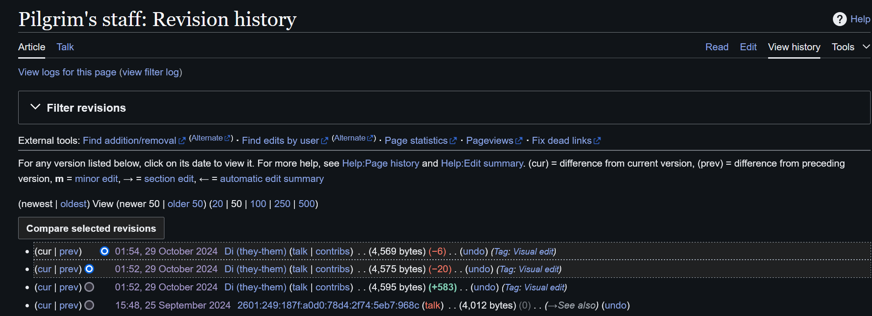
Task: Jump to oldest revisions
Action: (74, 204)
